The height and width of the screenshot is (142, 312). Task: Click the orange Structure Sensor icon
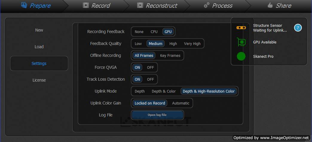coord(241,28)
